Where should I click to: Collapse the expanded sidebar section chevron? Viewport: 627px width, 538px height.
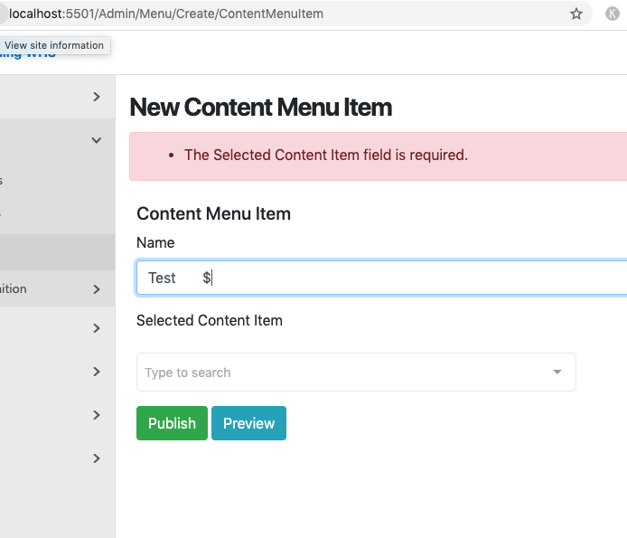(x=97, y=140)
